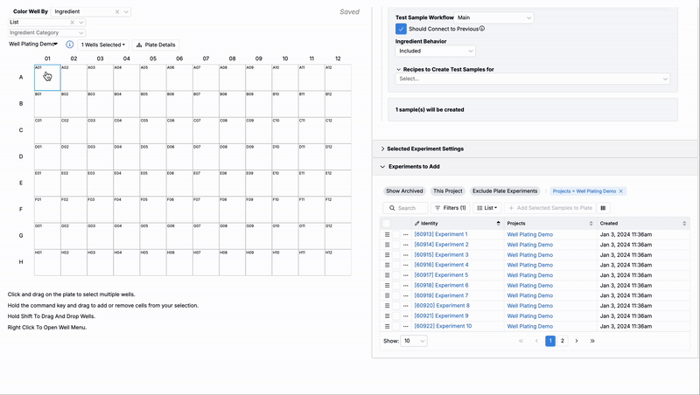
Task: Click the next page arrow in pagination
Action: coord(577,341)
